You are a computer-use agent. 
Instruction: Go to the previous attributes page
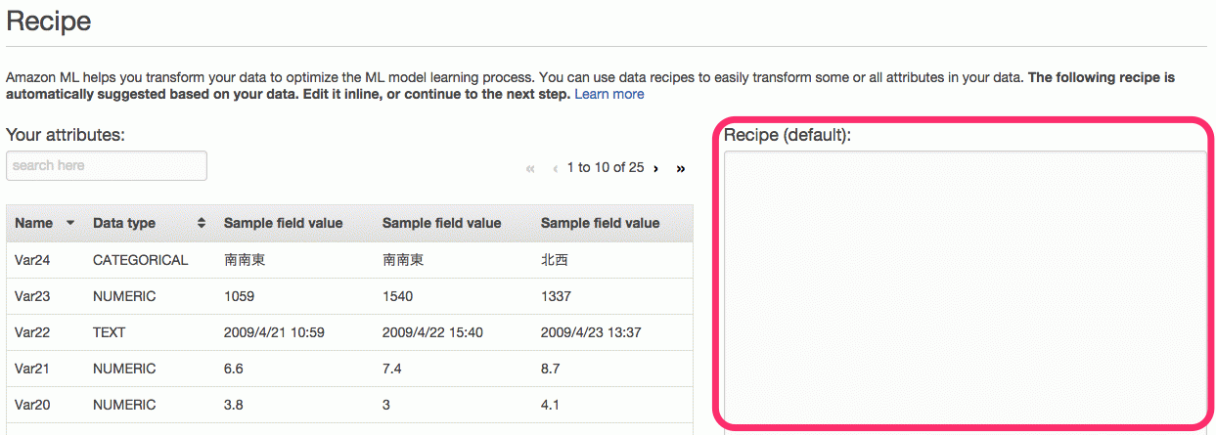point(556,168)
